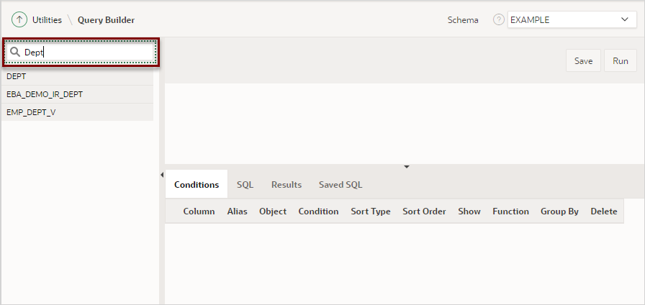Click the Condition column header
This screenshot has width=645, height=305.
click(318, 211)
